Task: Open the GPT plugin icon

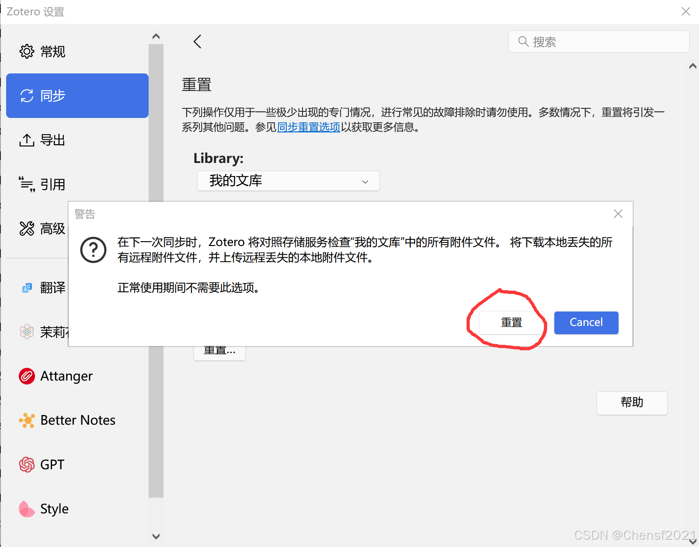Action: [x=27, y=464]
